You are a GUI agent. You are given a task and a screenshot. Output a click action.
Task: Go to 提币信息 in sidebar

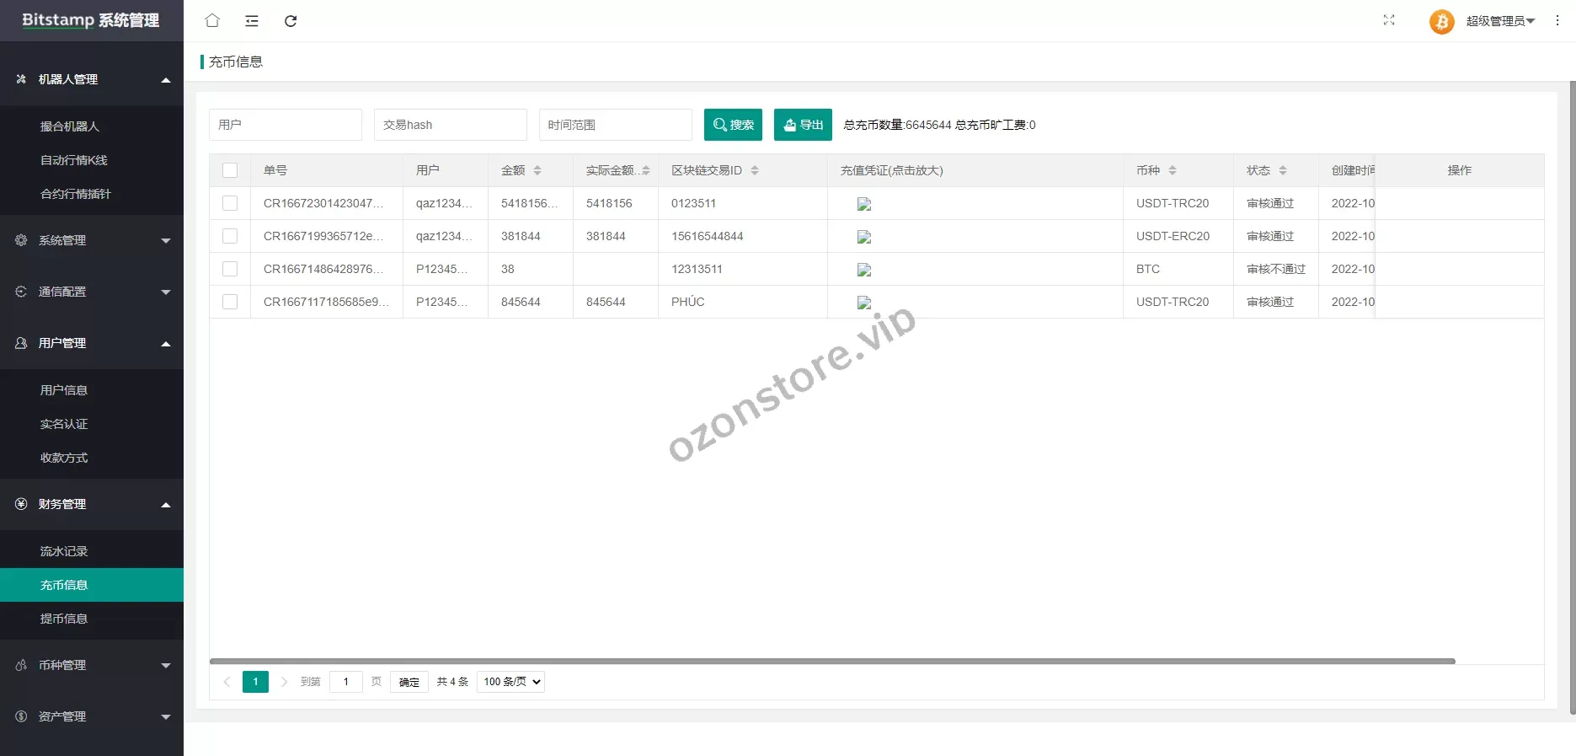(x=64, y=619)
